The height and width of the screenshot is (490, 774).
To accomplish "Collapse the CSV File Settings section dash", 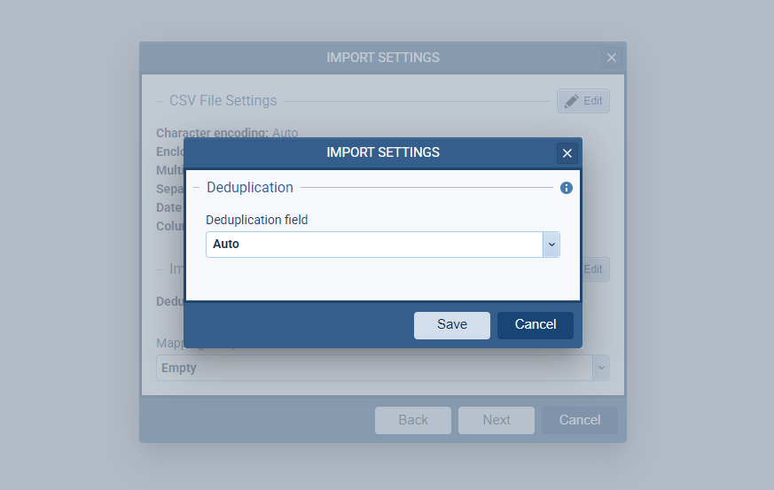I will (160, 101).
